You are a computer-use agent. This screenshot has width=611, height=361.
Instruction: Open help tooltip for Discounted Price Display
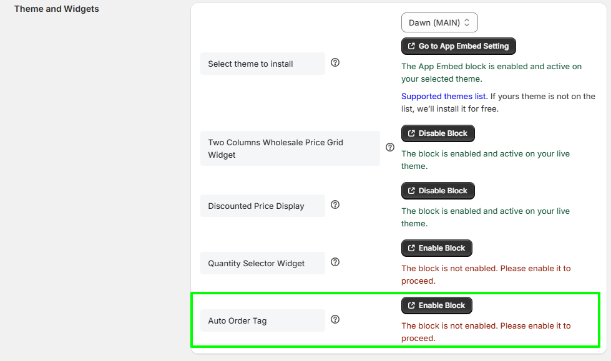point(335,205)
